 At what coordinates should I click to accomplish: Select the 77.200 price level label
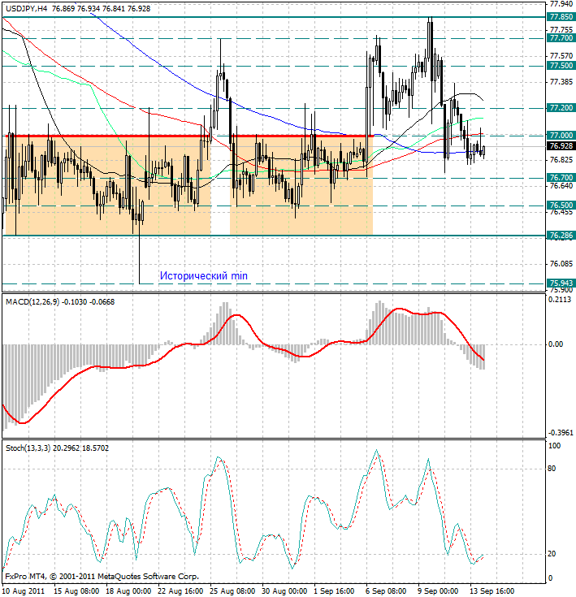click(561, 108)
